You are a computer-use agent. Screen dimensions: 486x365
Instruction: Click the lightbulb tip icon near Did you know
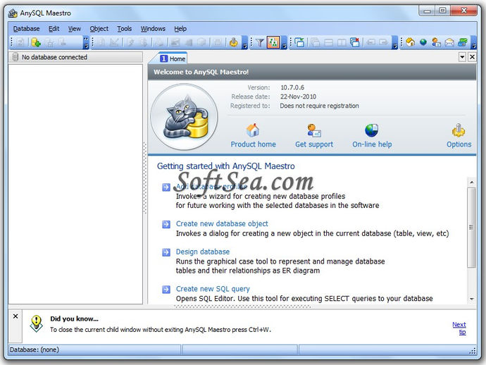tap(36, 323)
